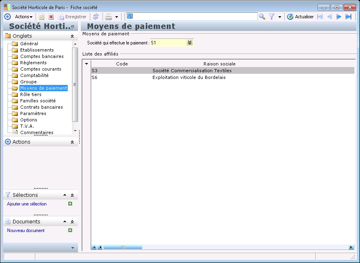Select the Comptabilité folder item

(x=34, y=75)
